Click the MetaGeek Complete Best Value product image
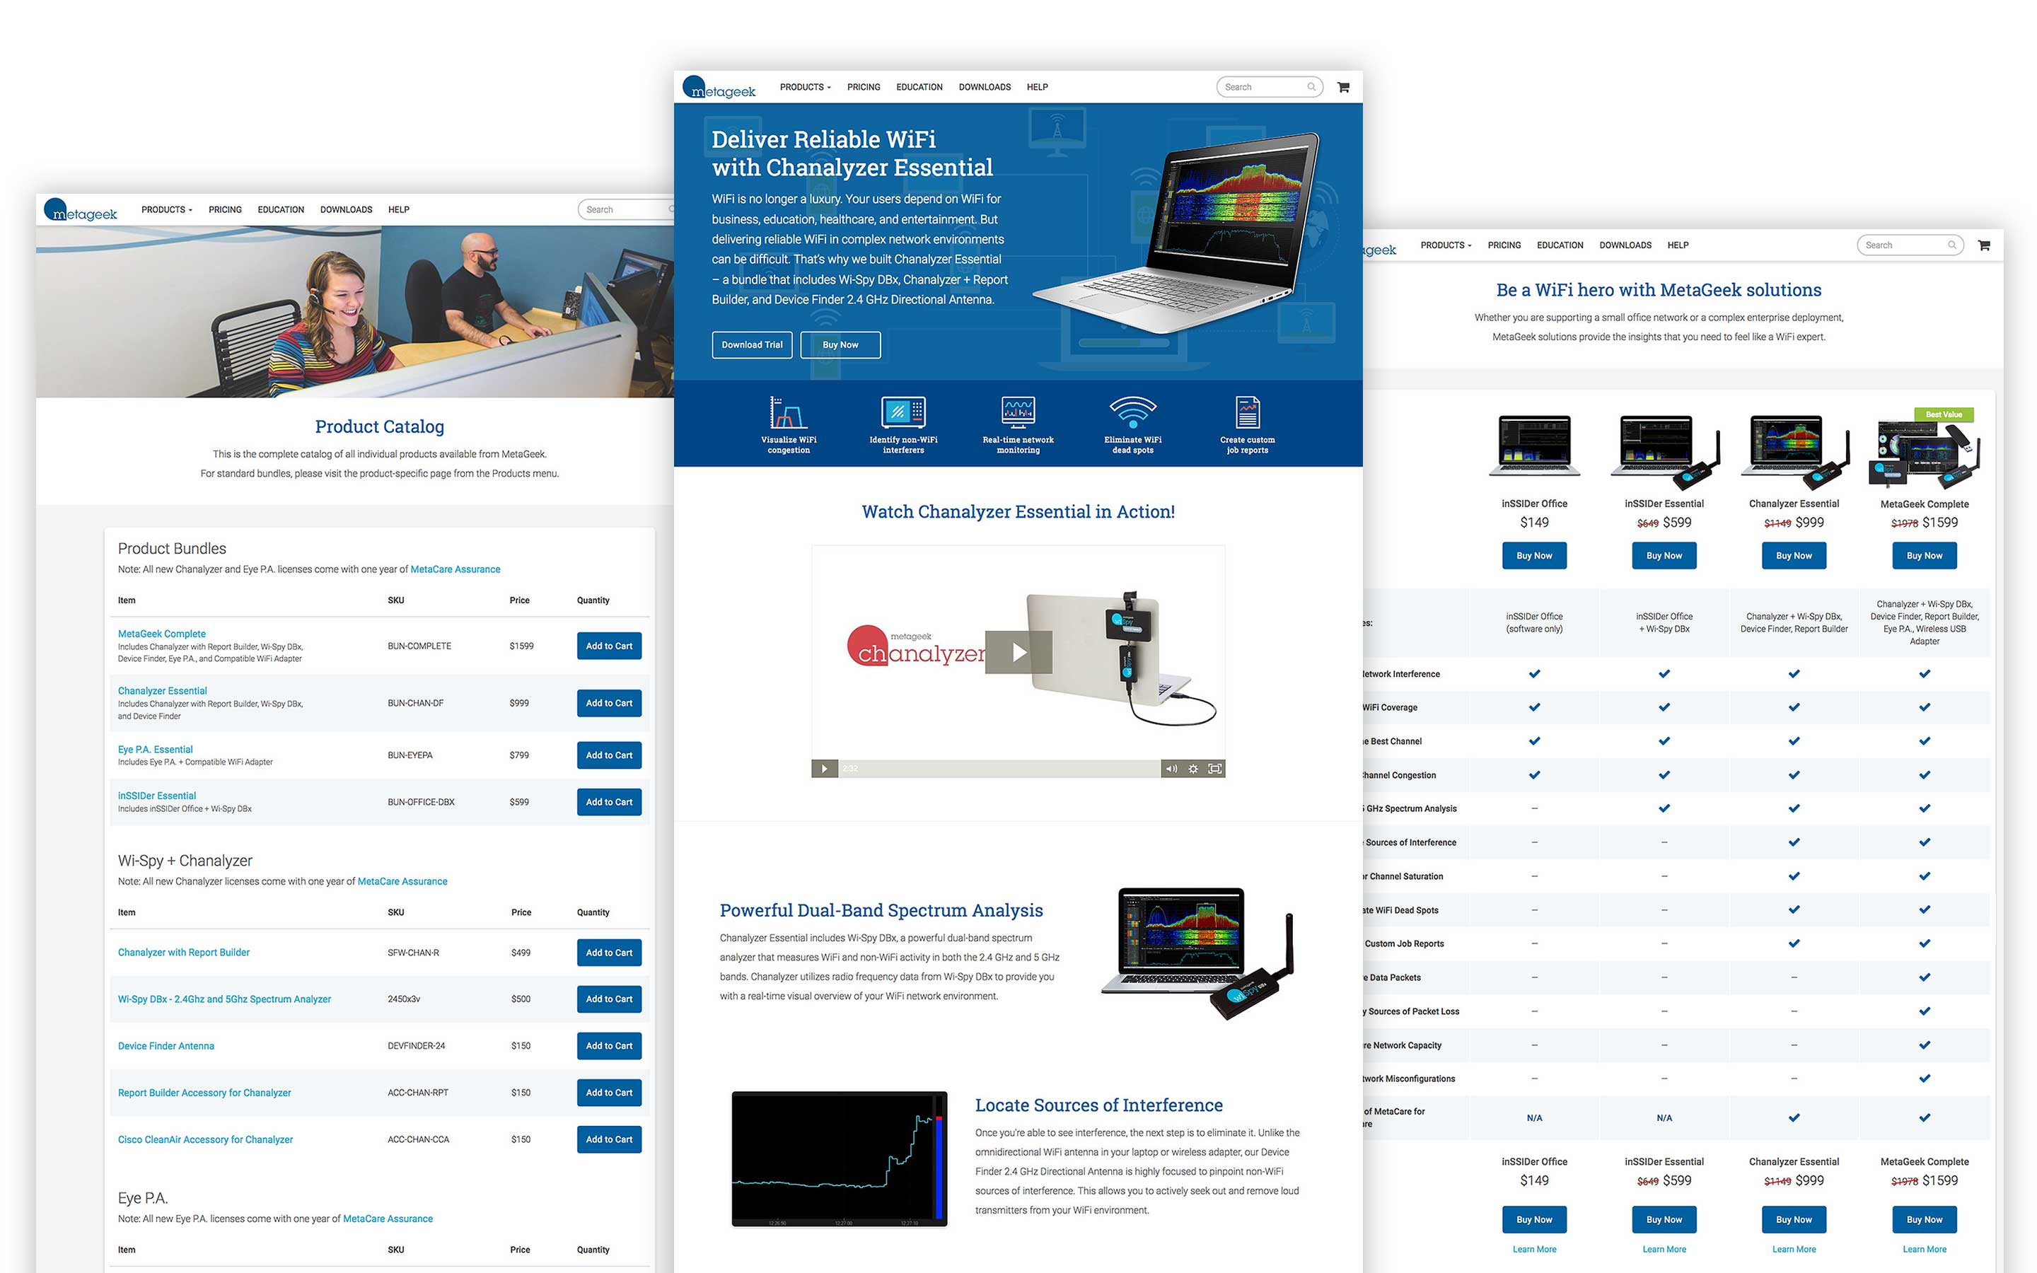This screenshot has width=2037, height=1273. pos(1925,449)
